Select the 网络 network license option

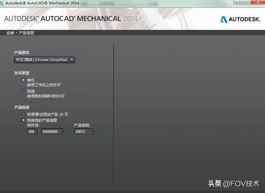point(24,91)
